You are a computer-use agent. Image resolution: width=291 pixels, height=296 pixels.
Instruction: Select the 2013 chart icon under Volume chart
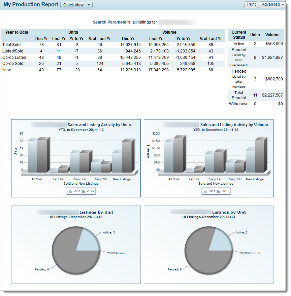(x=218, y=191)
